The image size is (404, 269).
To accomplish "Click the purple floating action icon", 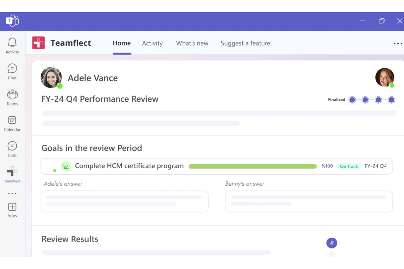I will pyautogui.click(x=332, y=243).
